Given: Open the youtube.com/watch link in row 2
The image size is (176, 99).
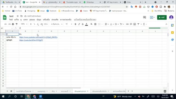Looking at the screenshot, I should pyautogui.click(x=38, y=37).
